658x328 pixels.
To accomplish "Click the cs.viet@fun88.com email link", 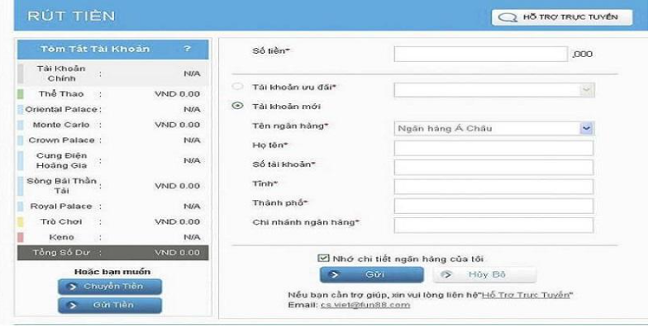I will click(365, 305).
